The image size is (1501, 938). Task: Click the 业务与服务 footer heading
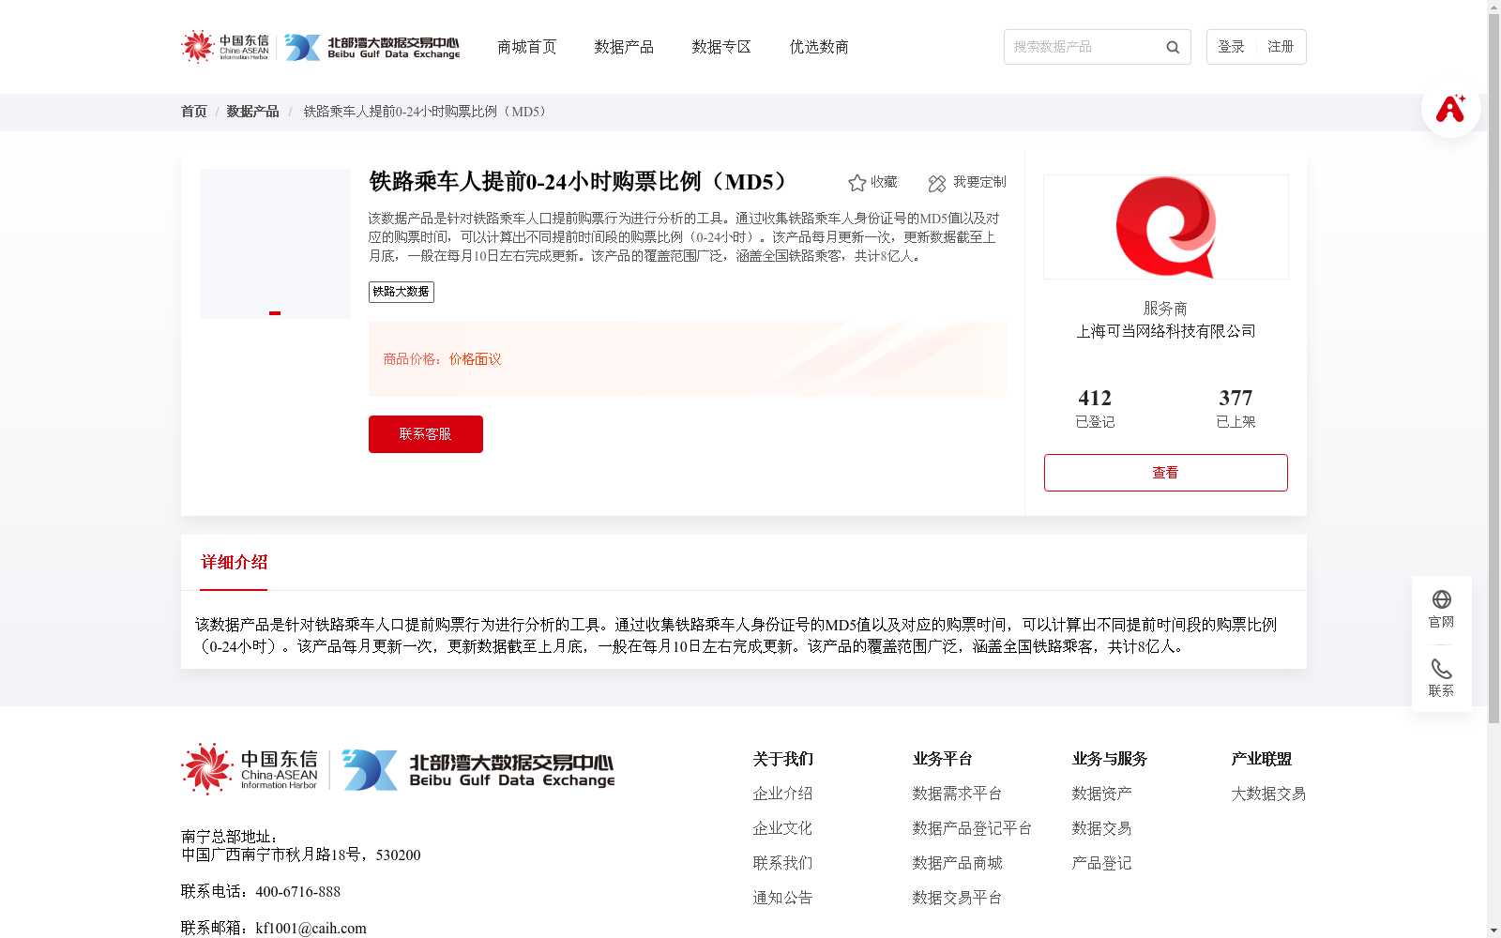pyautogui.click(x=1109, y=759)
